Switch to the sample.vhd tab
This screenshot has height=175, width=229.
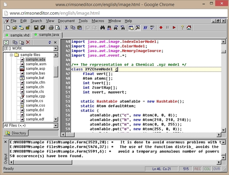17,35
